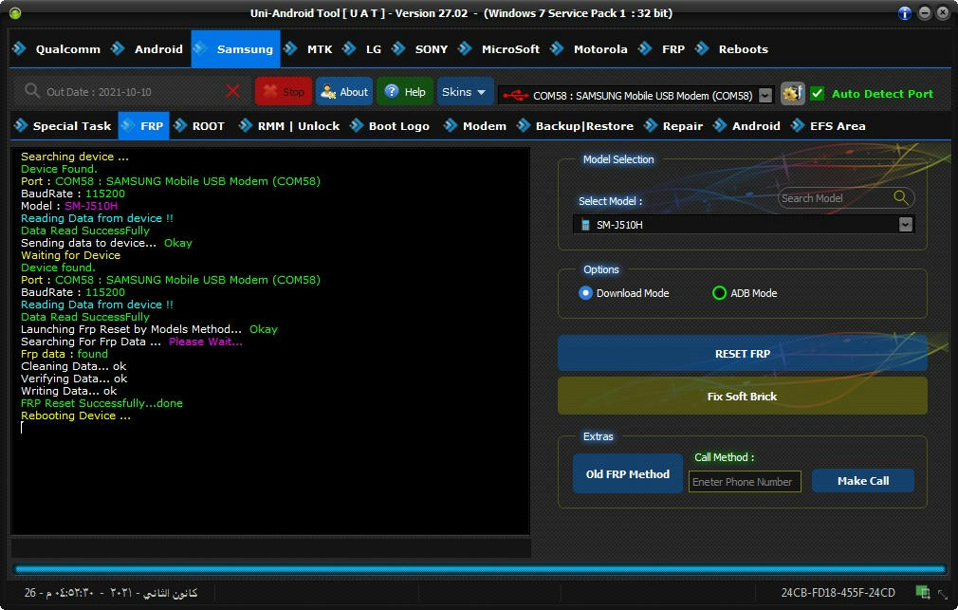Select the Download Mode radio button
Screen dimensions: 958x610
tap(585, 293)
